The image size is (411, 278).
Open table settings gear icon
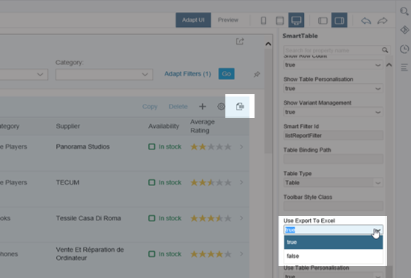click(221, 107)
